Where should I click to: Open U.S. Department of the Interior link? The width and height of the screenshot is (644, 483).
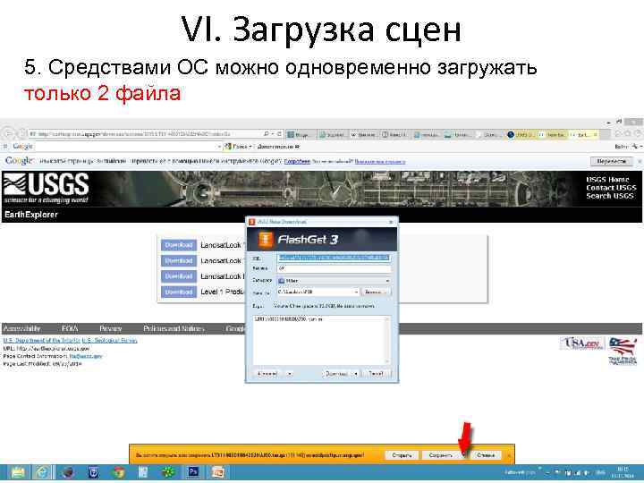pos(41,341)
